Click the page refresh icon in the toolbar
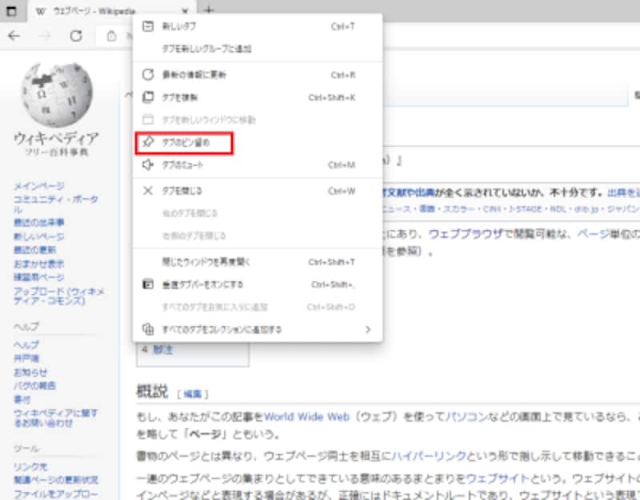The height and width of the screenshot is (500, 640). [77, 36]
